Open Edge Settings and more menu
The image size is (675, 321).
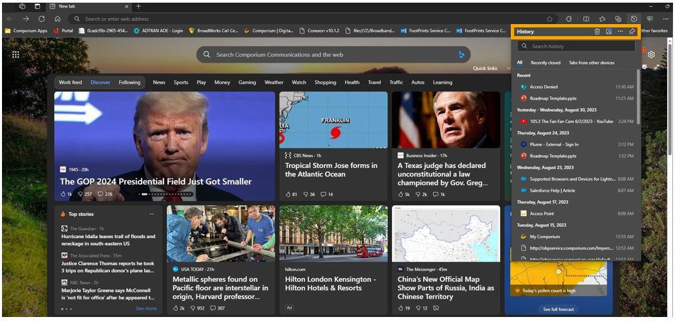pos(666,19)
